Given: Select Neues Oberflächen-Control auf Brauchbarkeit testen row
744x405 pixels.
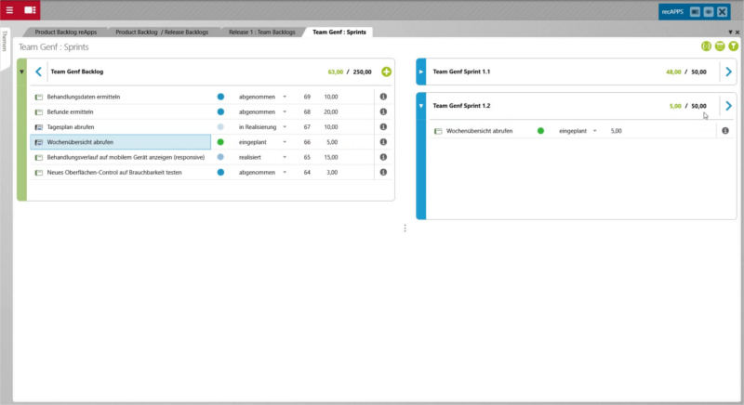Looking at the screenshot, I should click(x=113, y=173).
